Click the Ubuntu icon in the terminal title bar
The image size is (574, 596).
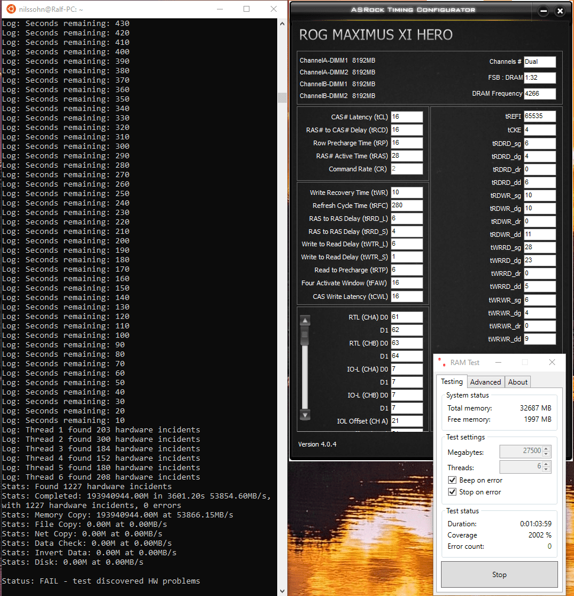pos(11,9)
